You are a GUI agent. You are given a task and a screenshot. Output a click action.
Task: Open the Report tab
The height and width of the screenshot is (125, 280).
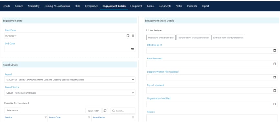tap(205, 6)
